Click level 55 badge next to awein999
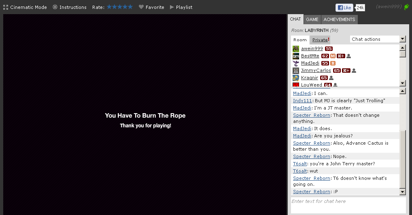Screen dimensions: 412x215 (329, 49)
